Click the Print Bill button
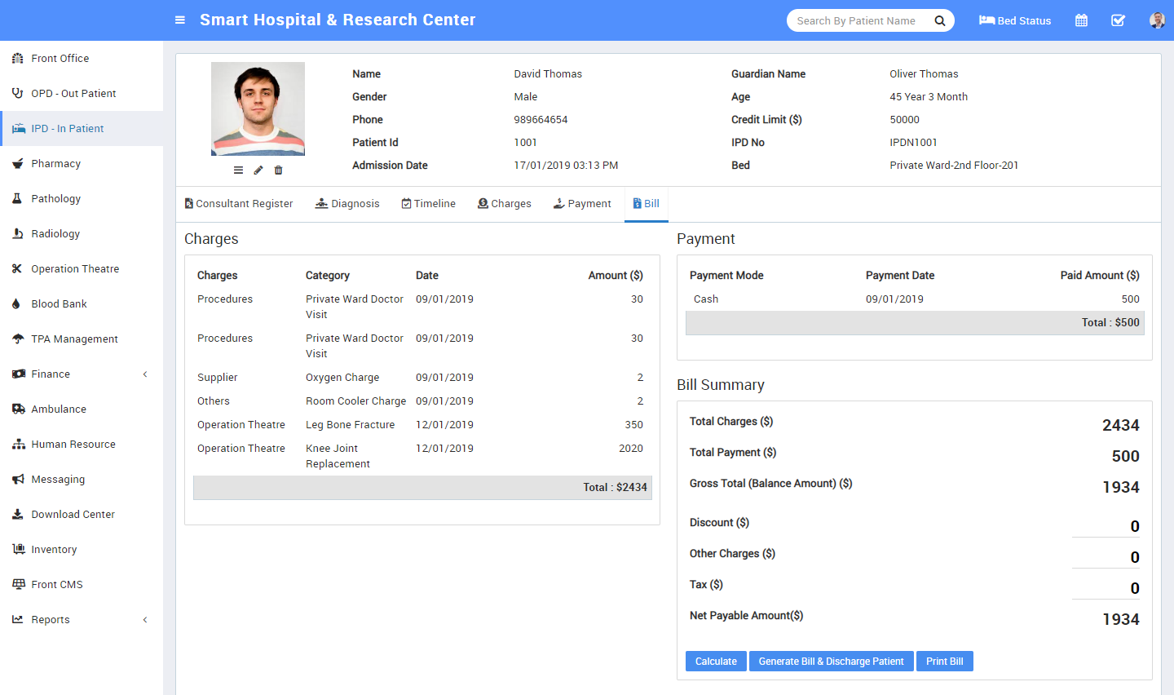This screenshot has height=695, width=1174. (x=945, y=662)
